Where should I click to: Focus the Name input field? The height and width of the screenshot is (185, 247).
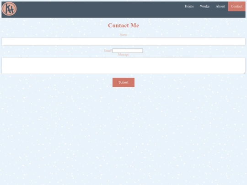[123, 42]
